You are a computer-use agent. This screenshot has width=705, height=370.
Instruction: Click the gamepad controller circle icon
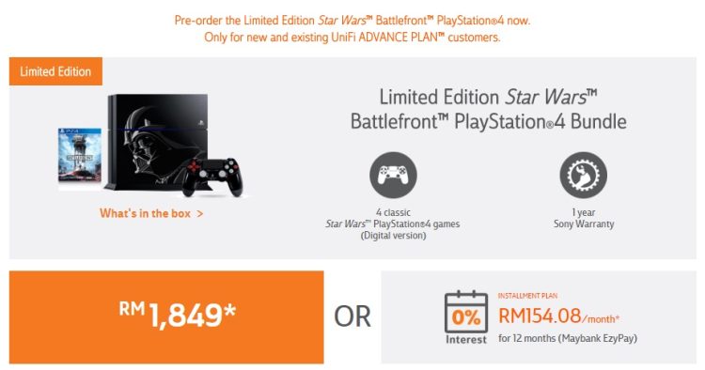[x=393, y=175]
